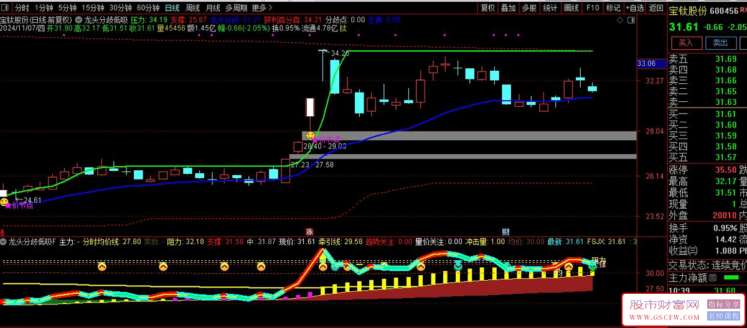Click the current price 31.61 in quote panel
Viewport: 747px width, 328px height.
pyautogui.click(x=682, y=27)
